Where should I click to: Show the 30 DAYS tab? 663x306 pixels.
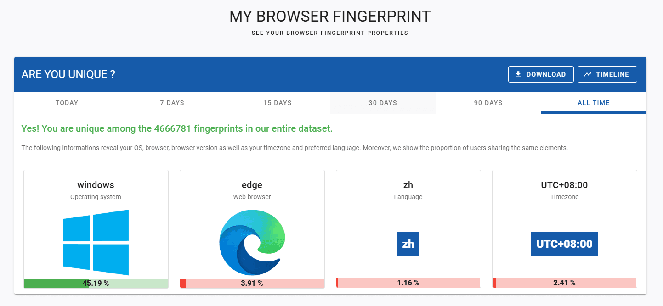[x=383, y=103]
